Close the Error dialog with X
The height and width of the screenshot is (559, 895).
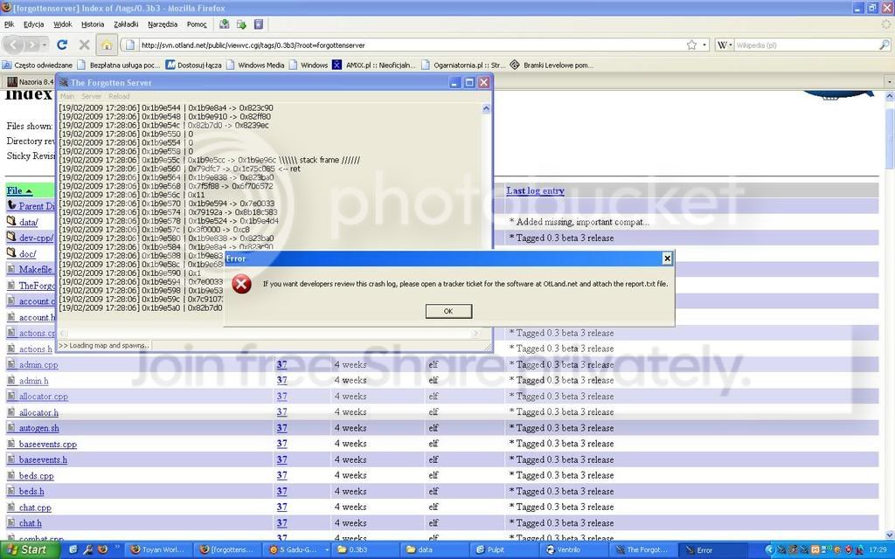tap(667, 259)
